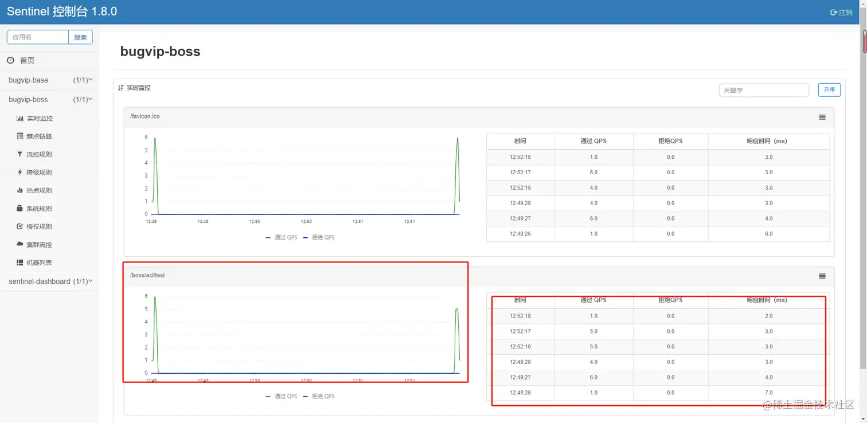Viewport: 867px width, 423px height.
Task: Click the 搜索 search button
Action: click(x=80, y=37)
